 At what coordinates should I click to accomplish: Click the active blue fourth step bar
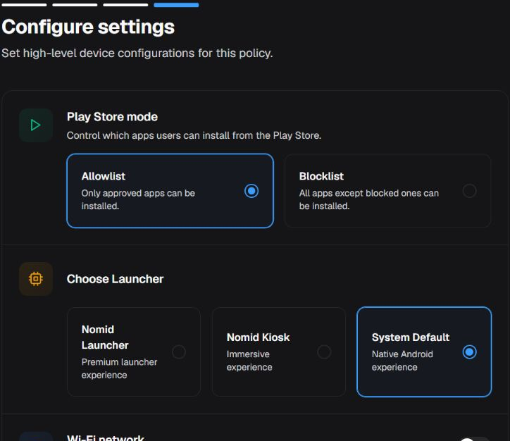pos(176,5)
